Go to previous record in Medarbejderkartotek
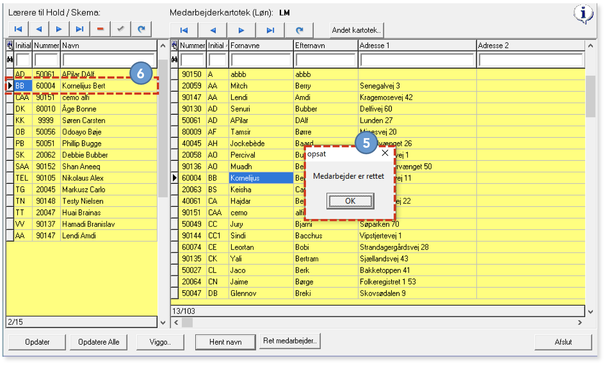The height and width of the screenshot is (367, 609). tap(213, 30)
